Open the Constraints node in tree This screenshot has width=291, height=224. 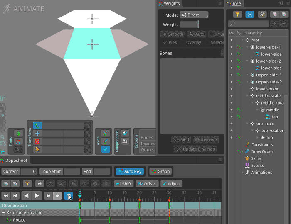(x=261, y=144)
